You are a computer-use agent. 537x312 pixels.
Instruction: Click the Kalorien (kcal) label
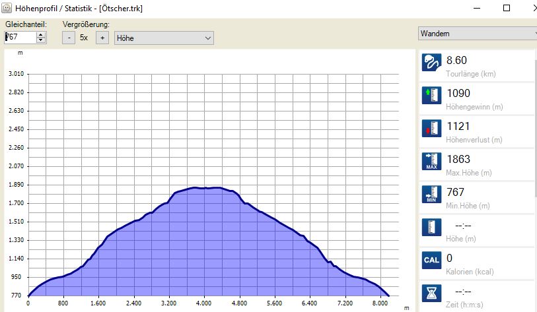click(470, 272)
